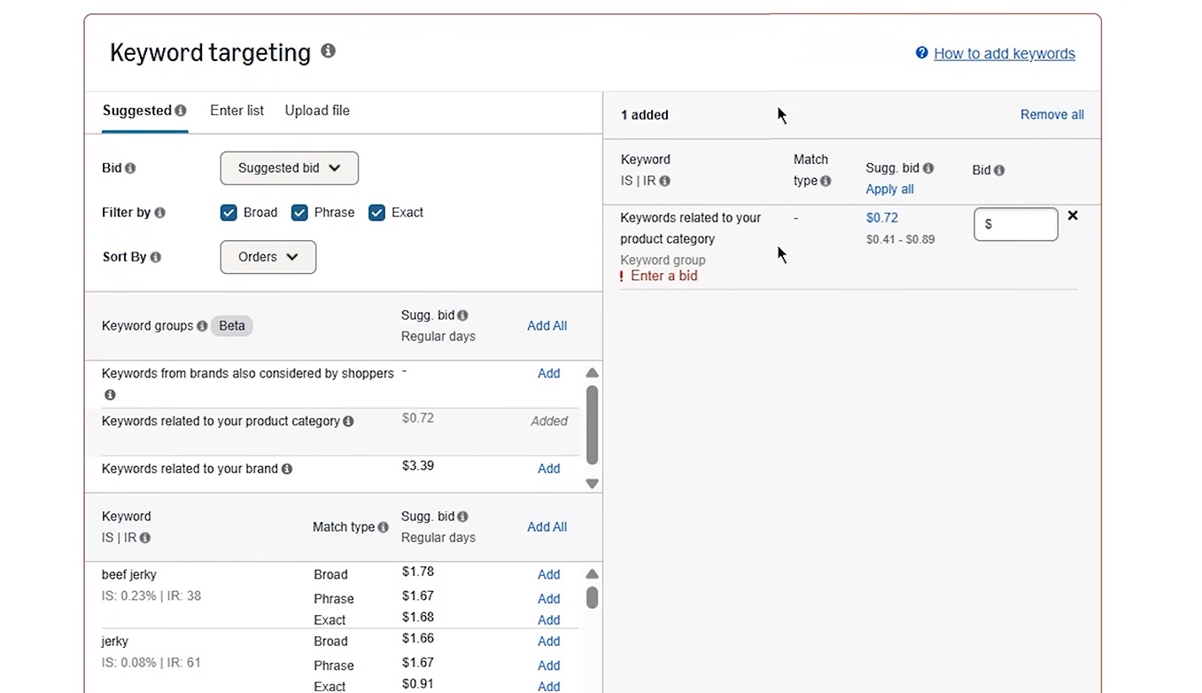Click the IS | IR info icon in the suggested keyword list header
This screenshot has height=693, width=1202.
(145, 538)
